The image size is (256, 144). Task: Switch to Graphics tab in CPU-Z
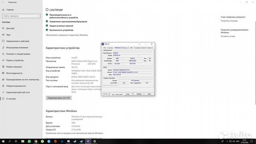click(x=138, y=48)
